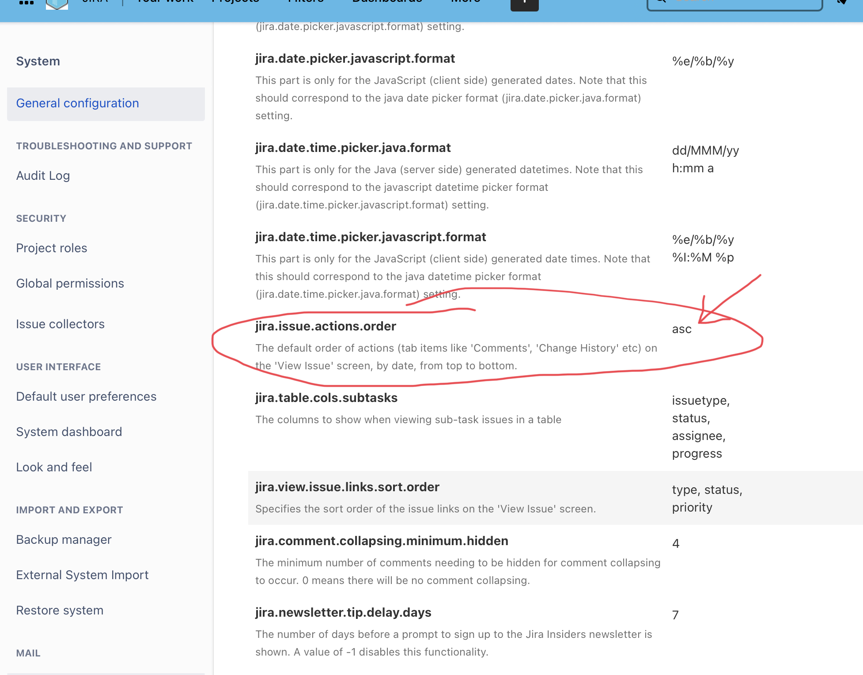The height and width of the screenshot is (675, 863).
Task: Select Issue collectors in the sidebar
Action: pyautogui.click(x=61, y=324)
